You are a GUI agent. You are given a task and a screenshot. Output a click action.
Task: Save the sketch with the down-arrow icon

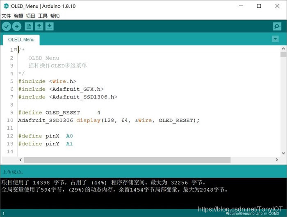(50, 27)
